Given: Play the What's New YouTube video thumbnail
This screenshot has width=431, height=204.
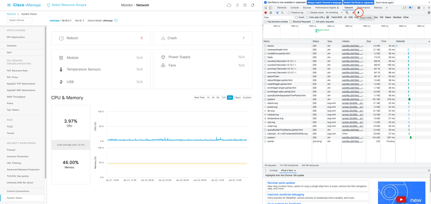Looking at the screenshot, I should [x=402, y=200].
